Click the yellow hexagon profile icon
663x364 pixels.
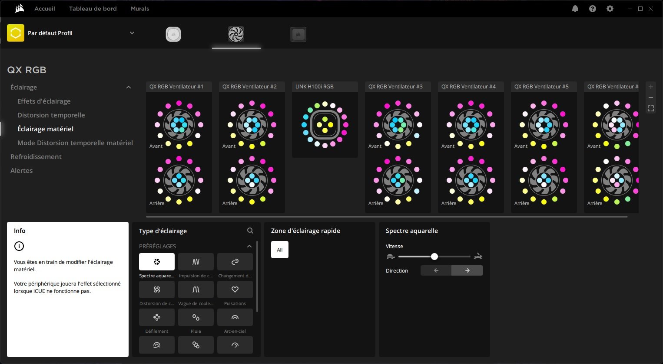click(x=16, y=33)
